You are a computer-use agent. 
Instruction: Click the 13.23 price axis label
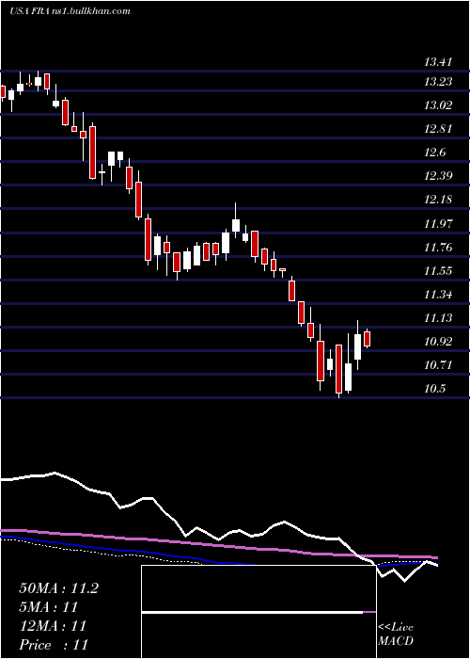438,82
